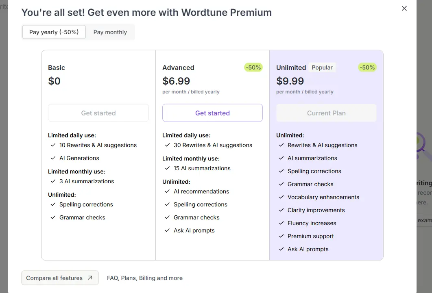Image resolution: width=432 pixels, height=293 pixels.
Task: Click the $6.99 Advanced price
Action: 176,81
